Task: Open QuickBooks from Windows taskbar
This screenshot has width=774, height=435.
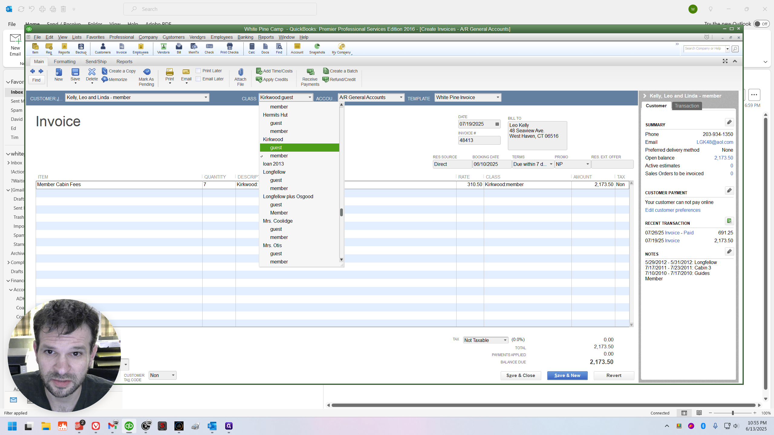Action: [x=129, y=426]
